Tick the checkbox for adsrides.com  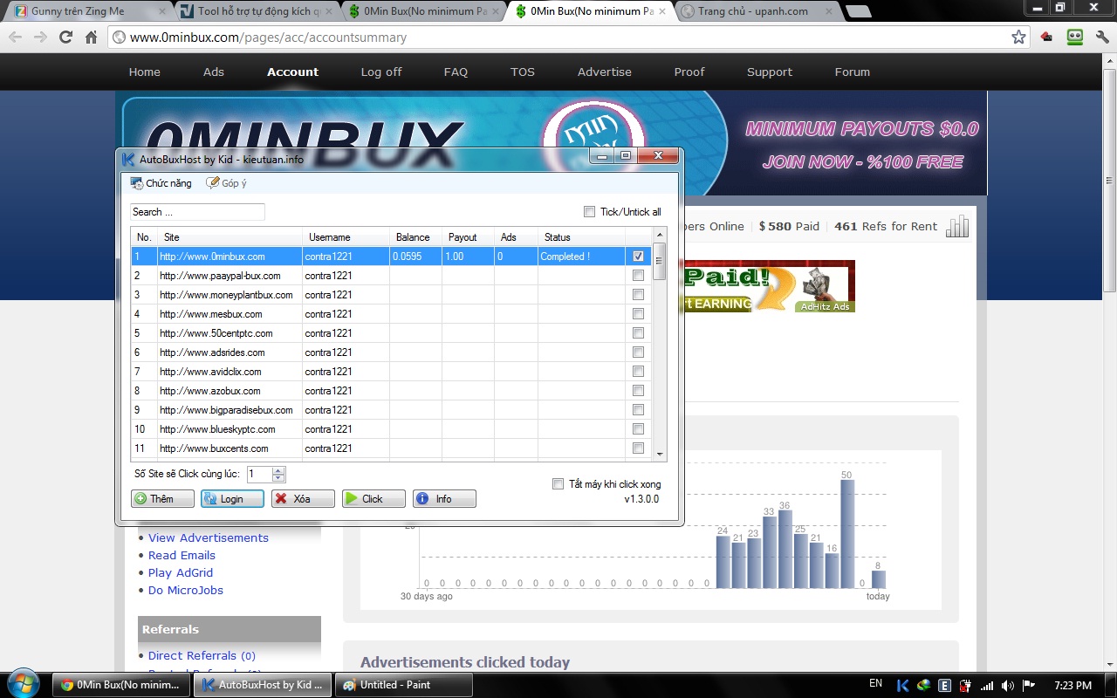point(638,352)
